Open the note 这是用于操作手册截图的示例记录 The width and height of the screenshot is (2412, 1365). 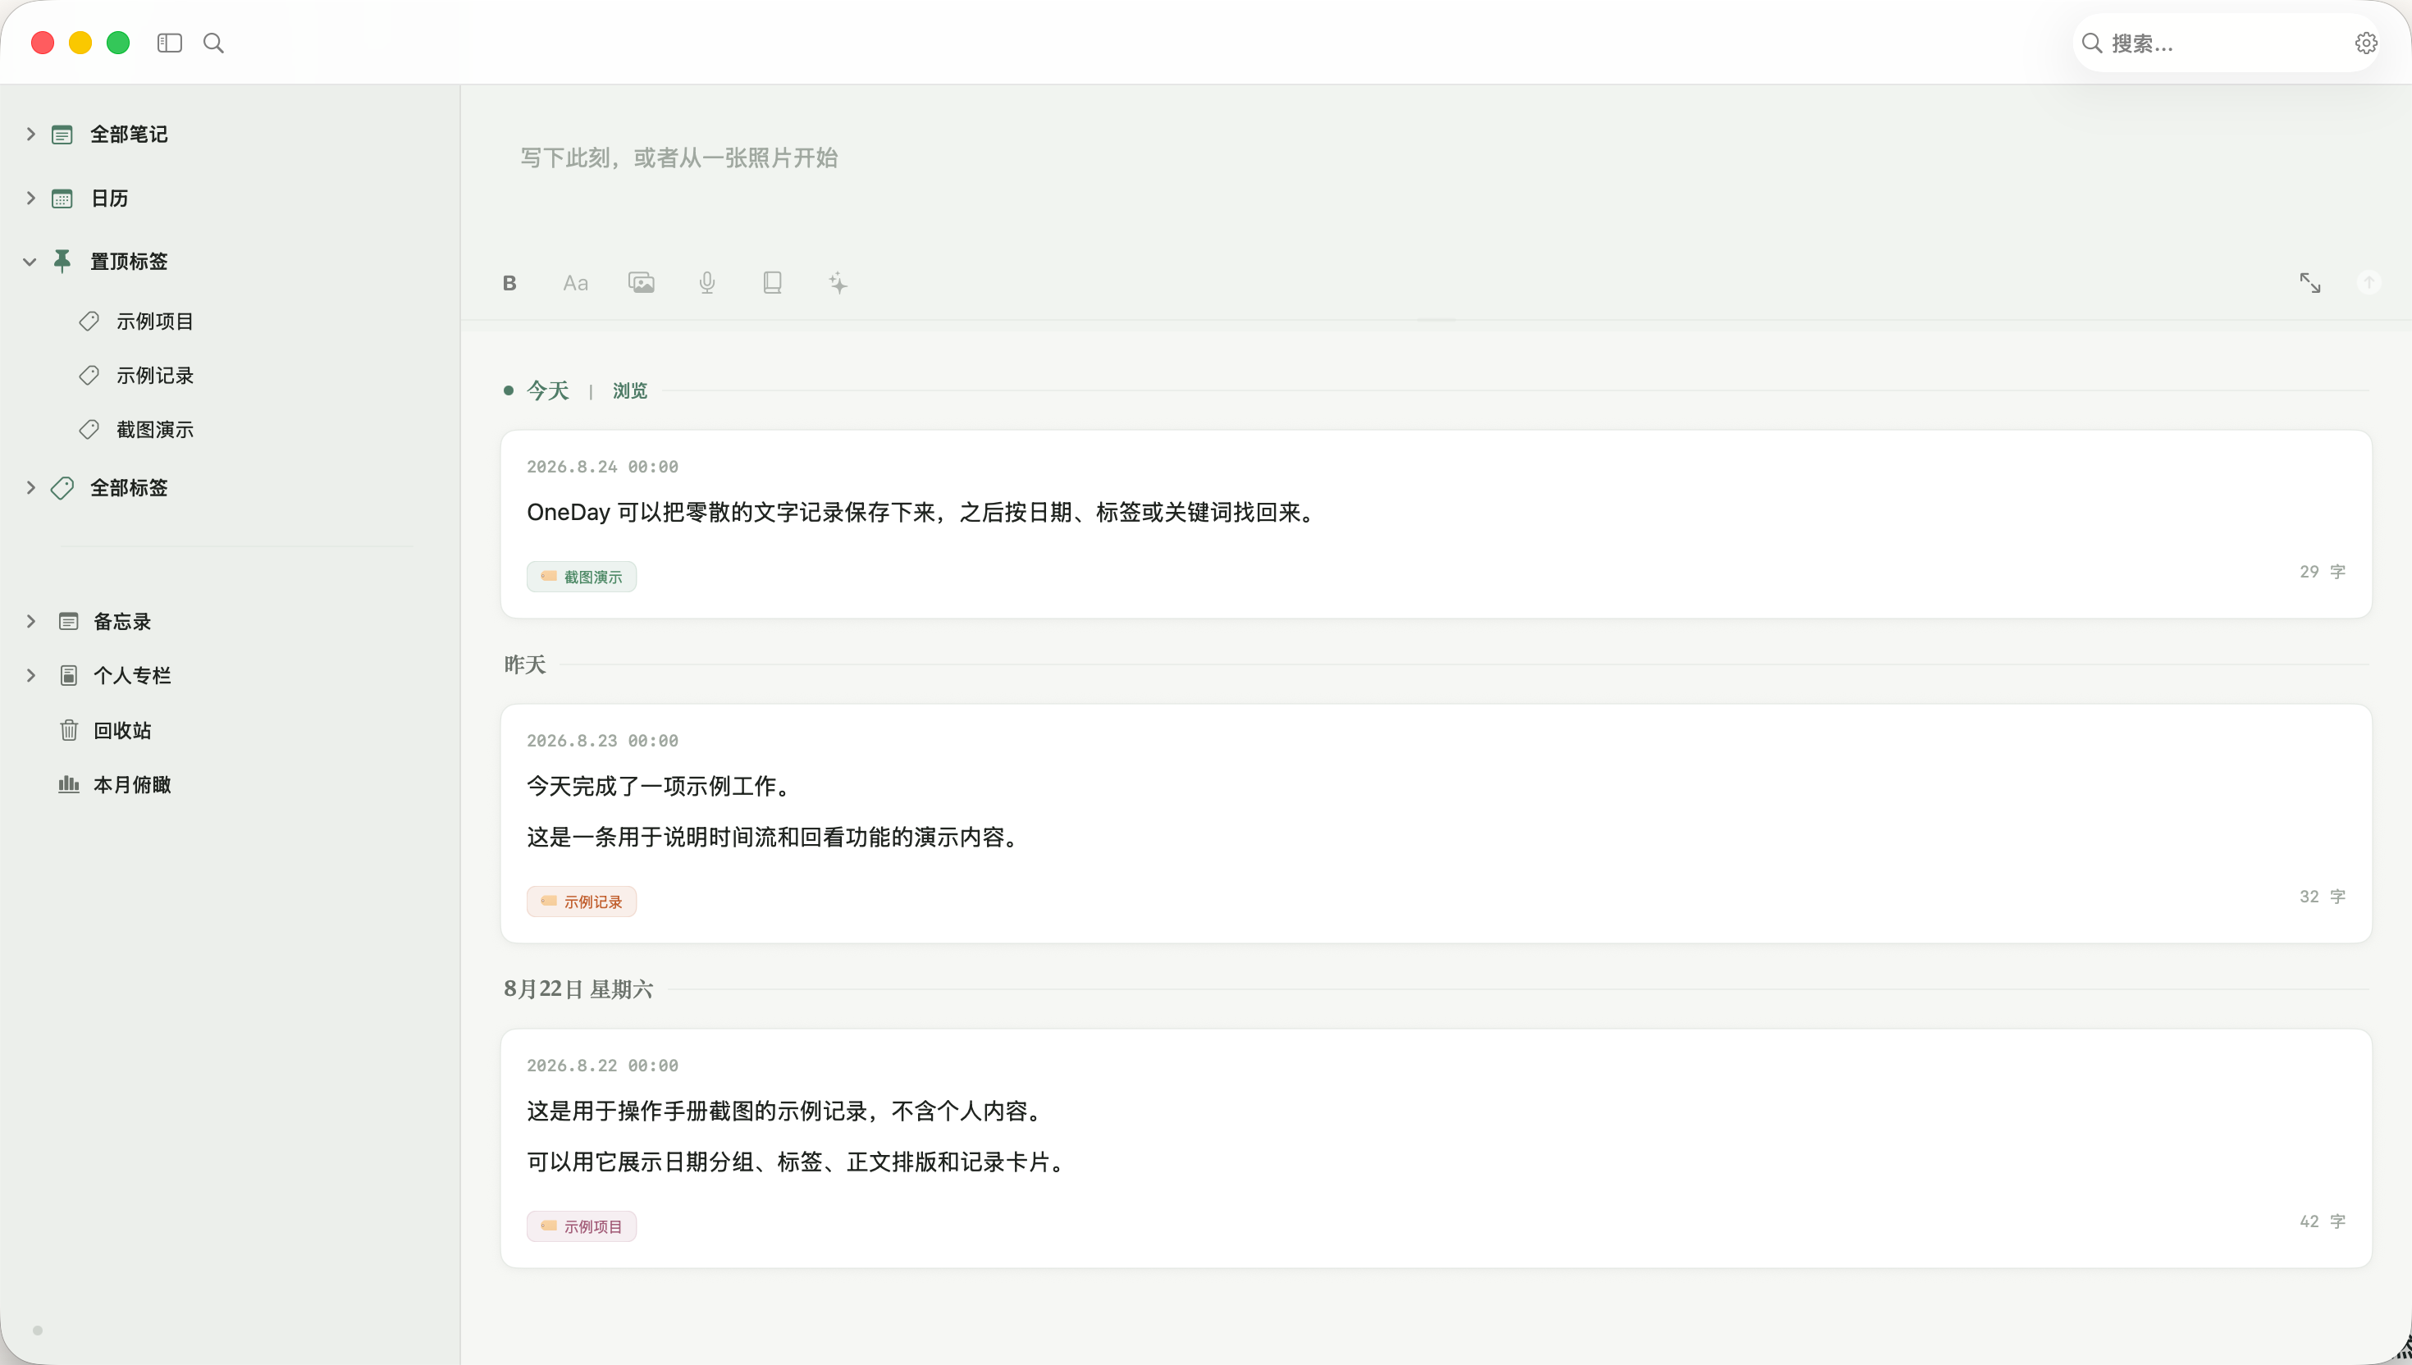1437,1148
